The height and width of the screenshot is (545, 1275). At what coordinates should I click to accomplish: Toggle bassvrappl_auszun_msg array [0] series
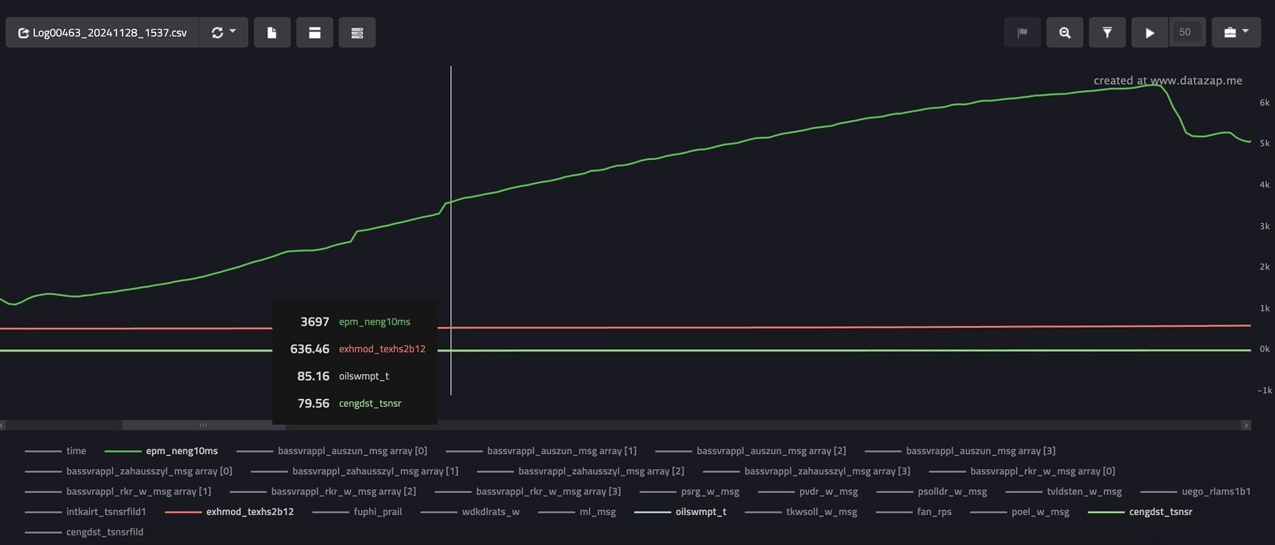[332, 451]
